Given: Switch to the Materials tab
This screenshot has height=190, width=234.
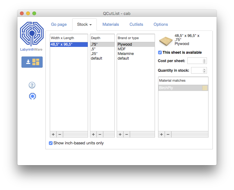Looking at the screenshot, I should pos(110,25).
